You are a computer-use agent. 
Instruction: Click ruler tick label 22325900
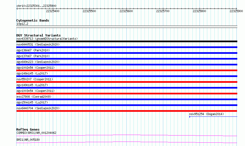tap(236, 11)
